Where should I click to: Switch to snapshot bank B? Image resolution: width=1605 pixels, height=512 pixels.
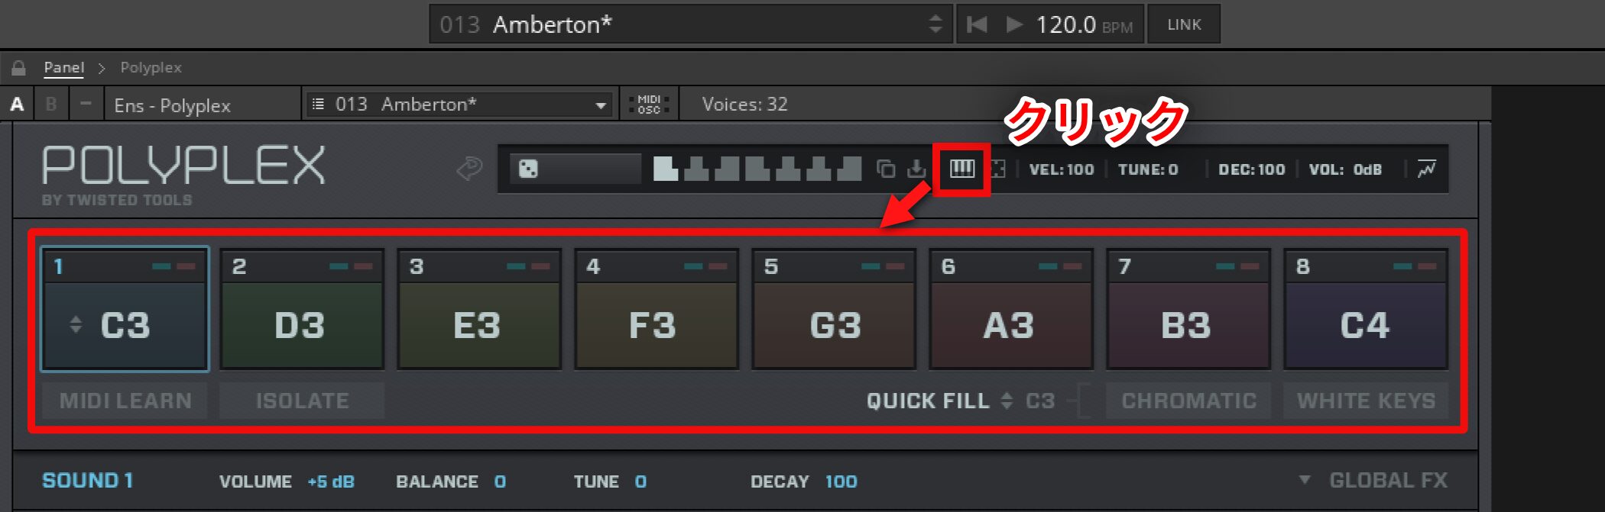pyautogui.click(x=51, y=105)
